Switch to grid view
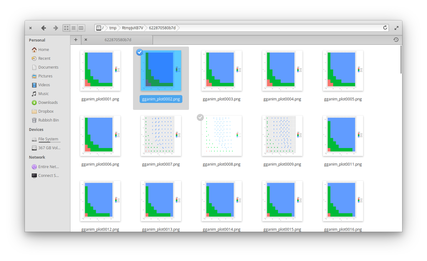This screenshot has width=427, height=261. point(66,28)
